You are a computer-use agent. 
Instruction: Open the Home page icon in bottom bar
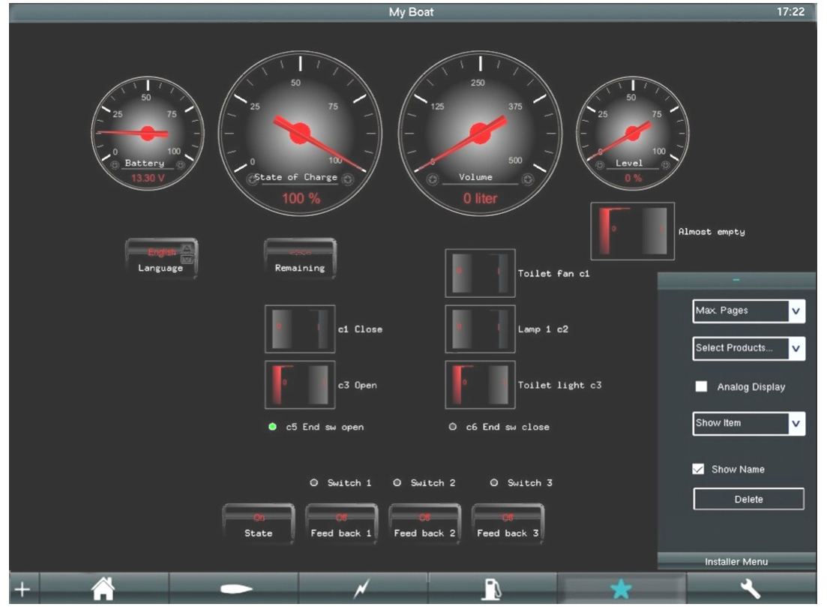[103, 588]
